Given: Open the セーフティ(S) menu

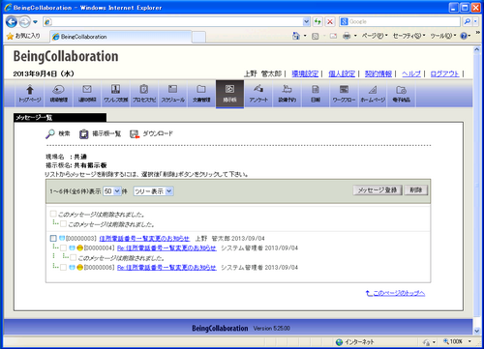Looking at the screenshot, I should [409, 36].
